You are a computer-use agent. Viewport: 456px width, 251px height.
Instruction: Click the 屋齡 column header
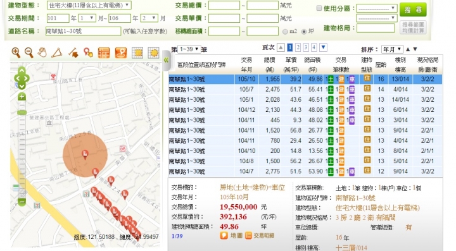pos(381,64)
